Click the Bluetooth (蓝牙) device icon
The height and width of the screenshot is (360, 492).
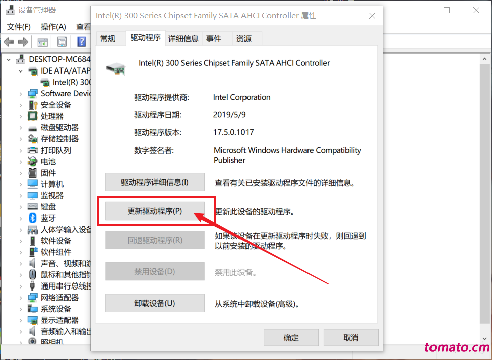(x=33, y=218)
